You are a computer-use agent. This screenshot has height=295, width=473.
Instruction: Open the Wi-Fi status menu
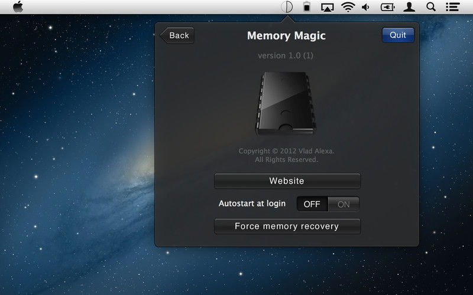348,6
